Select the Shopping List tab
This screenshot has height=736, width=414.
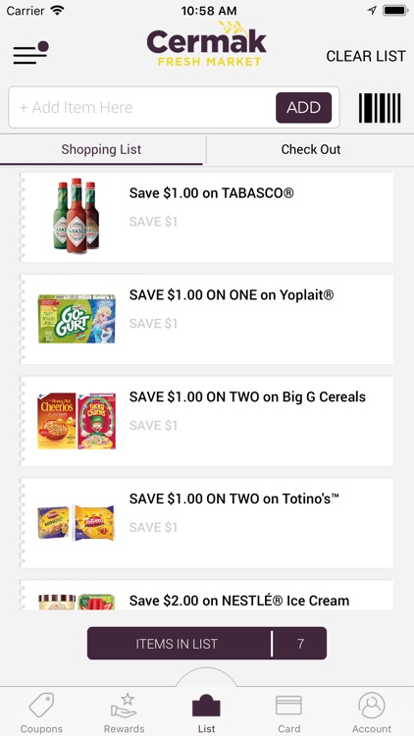click(x=101, y=150)
